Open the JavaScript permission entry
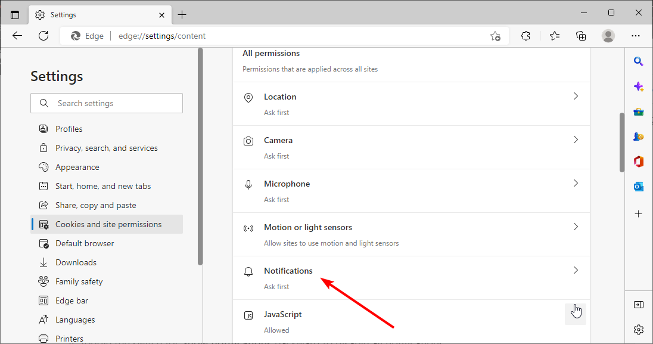 click(412, 321)
